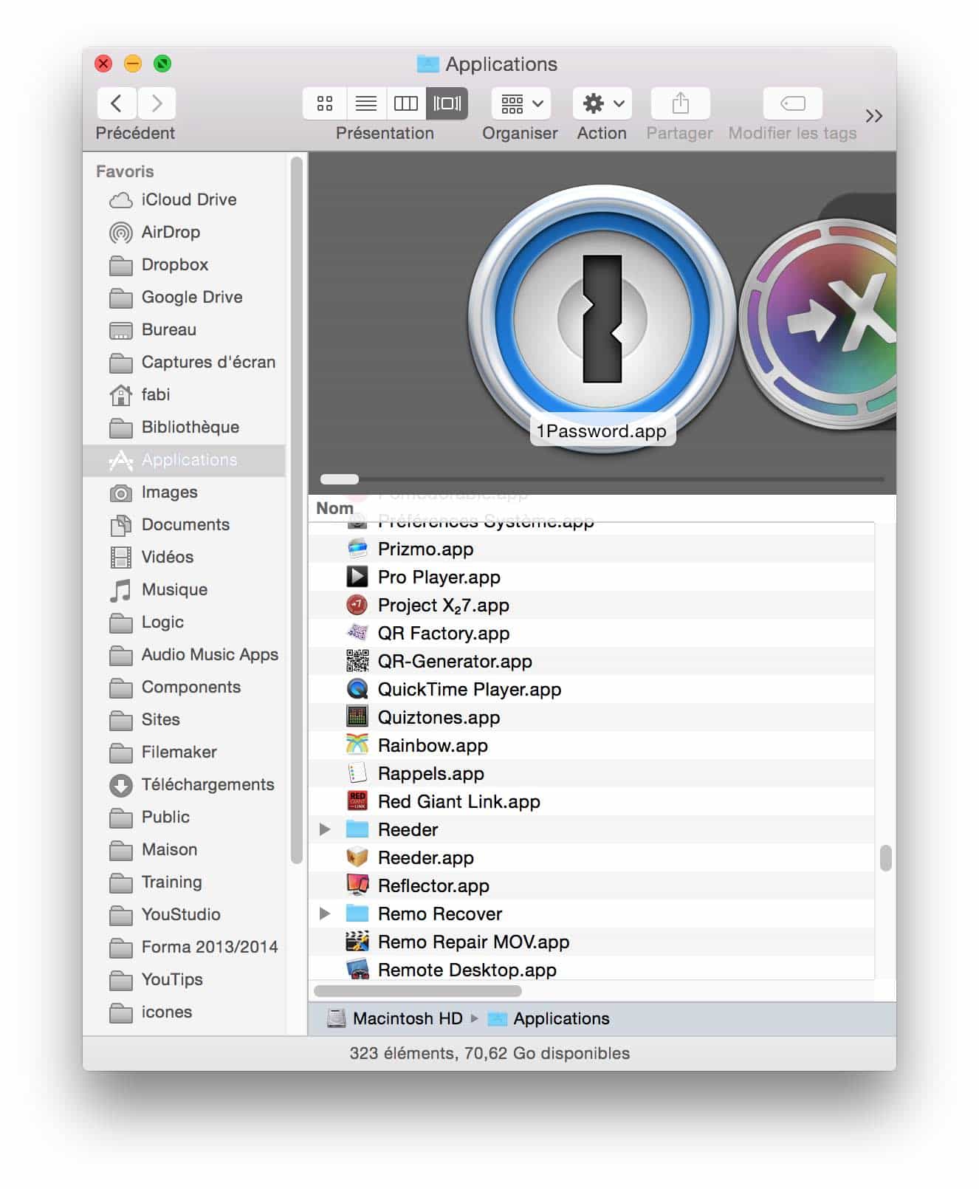Show more toolbar items via double chevron
The height and width of the screenshot is (1189, 979).
(874, 116)
